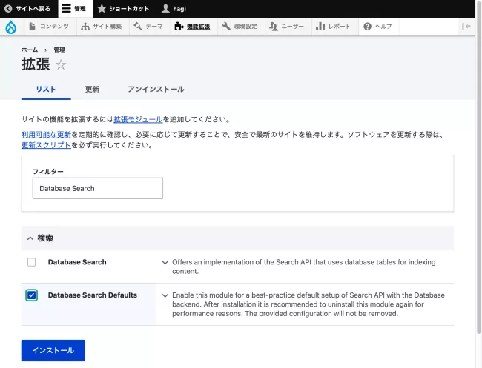Uncheck the Database Search Defaults checkbox
482x368 pixels.
click(x=31, y=295)
